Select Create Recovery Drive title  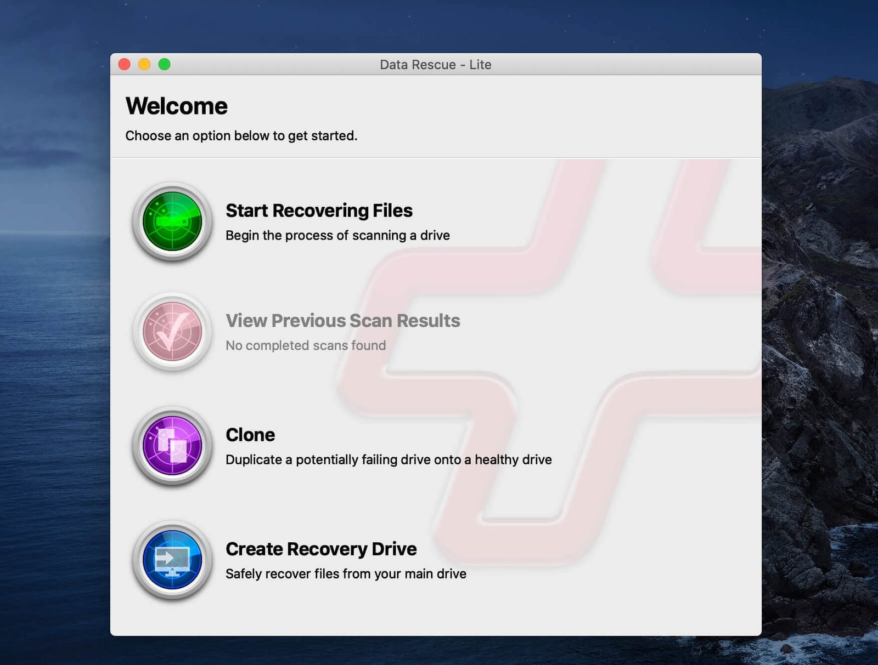(321, 549)
